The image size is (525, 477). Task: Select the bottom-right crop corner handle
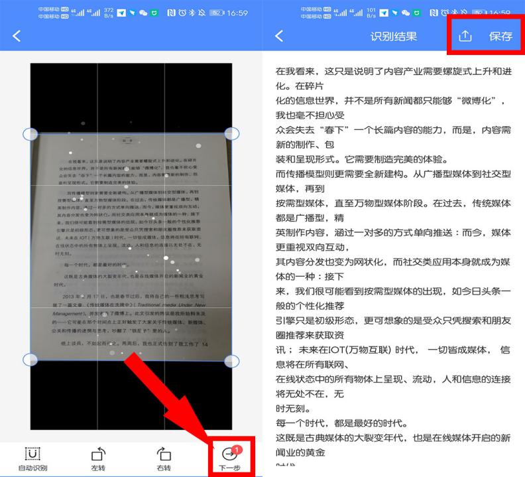(231, 361)
